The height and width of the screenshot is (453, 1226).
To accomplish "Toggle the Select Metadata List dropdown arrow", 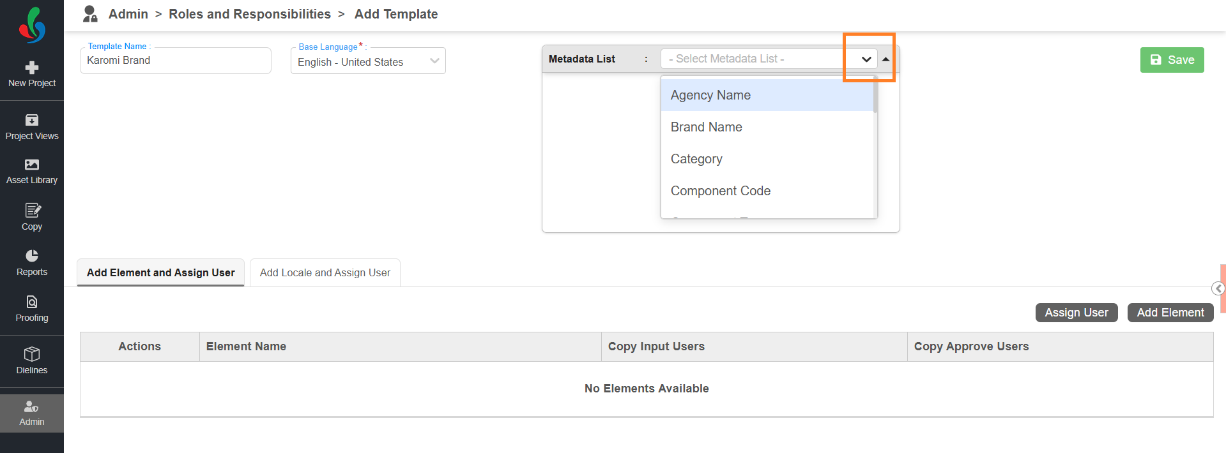I will (866, 59).
